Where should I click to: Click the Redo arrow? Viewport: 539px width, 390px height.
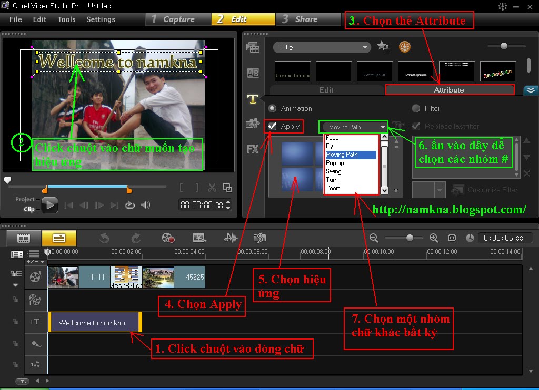coord(136,238)
